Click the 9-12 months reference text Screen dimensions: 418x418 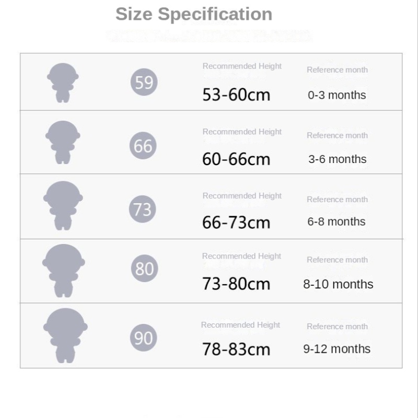pos(337,349)
